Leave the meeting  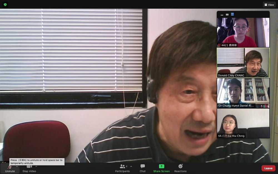coord(269,168)
